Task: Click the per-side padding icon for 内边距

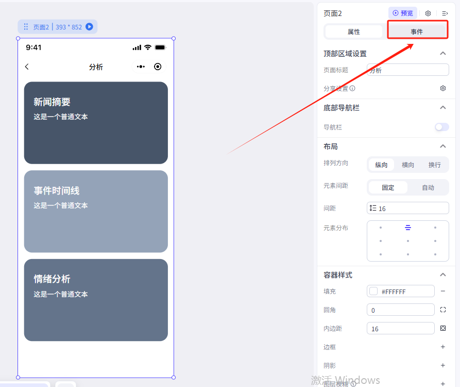Action: pos(442,329)
